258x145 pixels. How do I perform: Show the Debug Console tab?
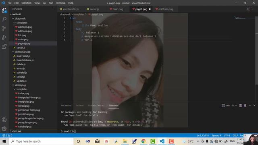pyautogui.click(x=96, y=106)
